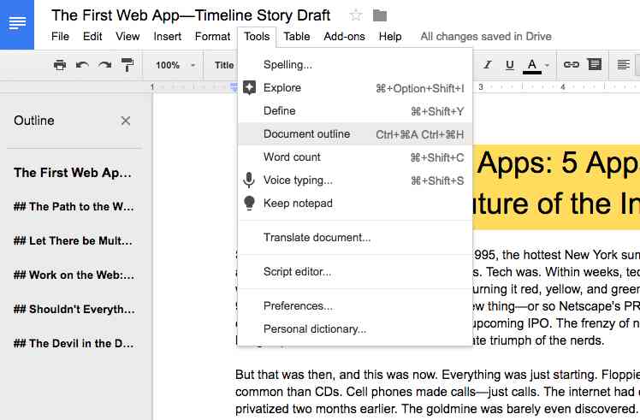Click the Print icon in toolbar

(60, 65)
